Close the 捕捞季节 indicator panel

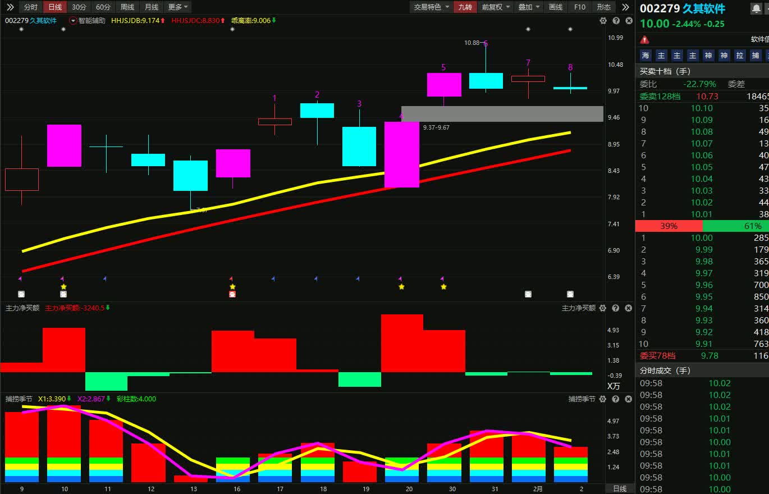[x=629, y=399]
